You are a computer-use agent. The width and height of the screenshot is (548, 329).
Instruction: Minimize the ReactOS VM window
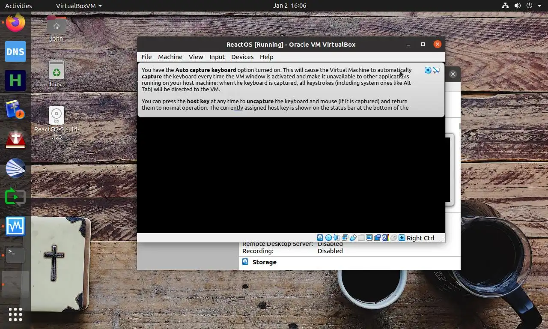(x=408, y=44)
